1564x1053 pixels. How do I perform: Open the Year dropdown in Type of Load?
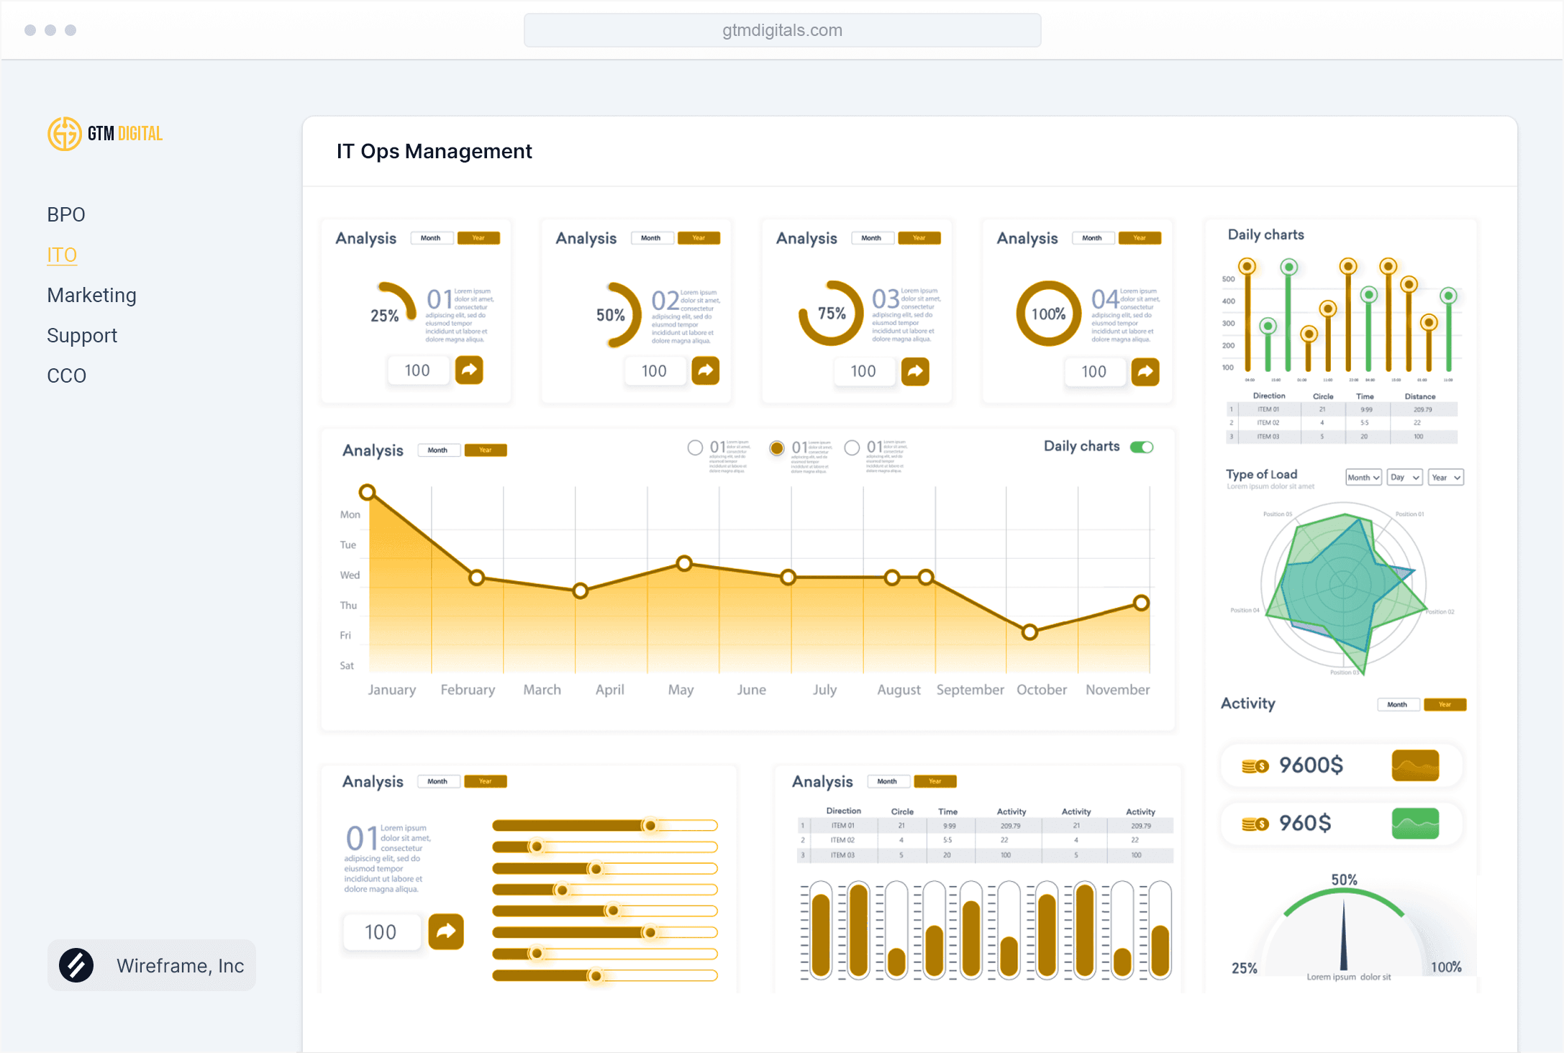pos(1446,478)
